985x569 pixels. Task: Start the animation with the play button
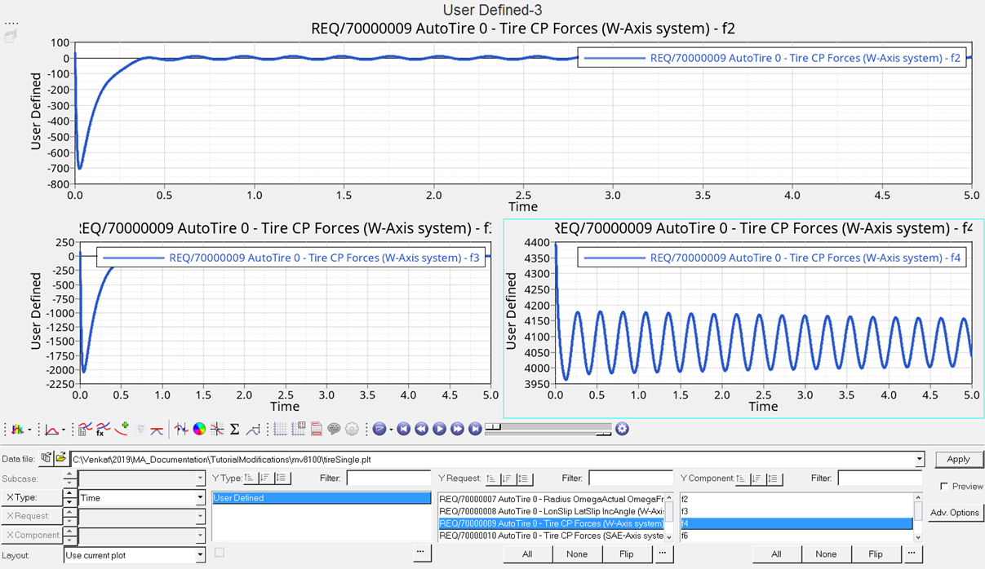439,429
